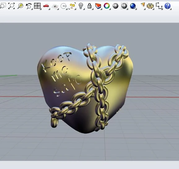
Task: Switch to four viewports layout
Action: click(x=37, y=6)
